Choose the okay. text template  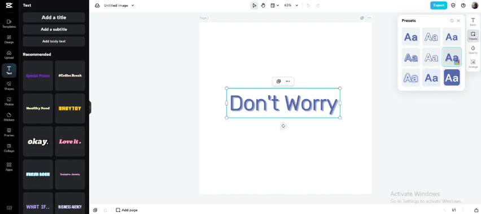pyautogui.click(x=38, y=141)
